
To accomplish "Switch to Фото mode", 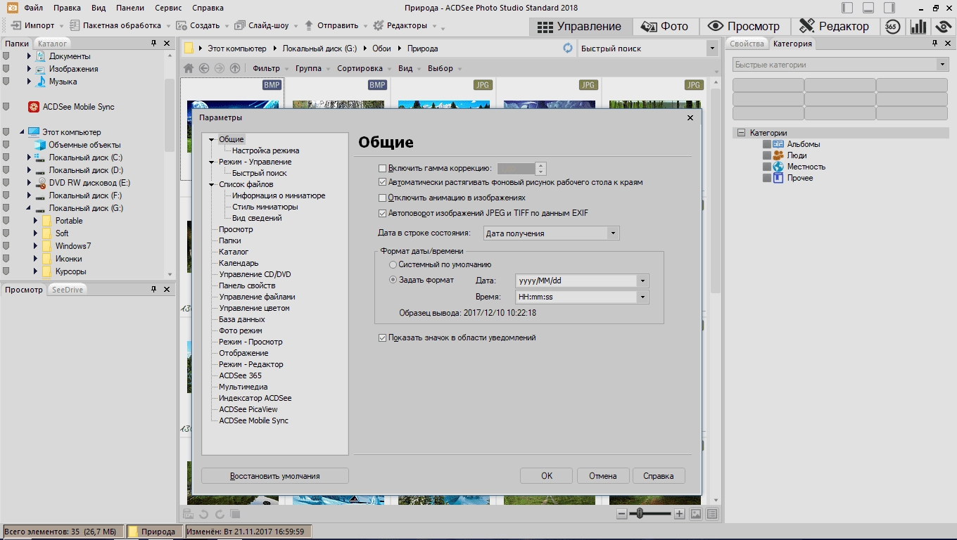I will click(665, 27).
